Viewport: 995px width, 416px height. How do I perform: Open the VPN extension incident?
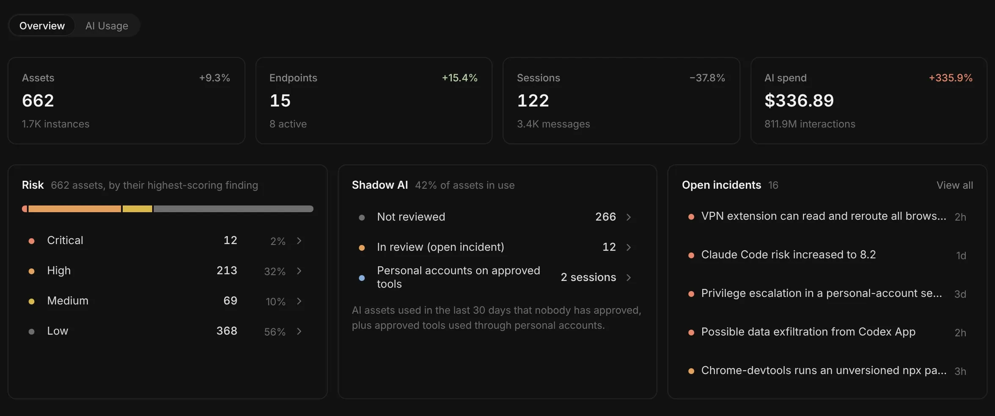tap(827, 216)
